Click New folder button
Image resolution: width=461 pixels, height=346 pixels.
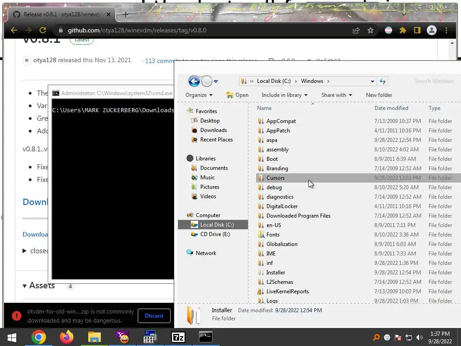coord(379,95)
